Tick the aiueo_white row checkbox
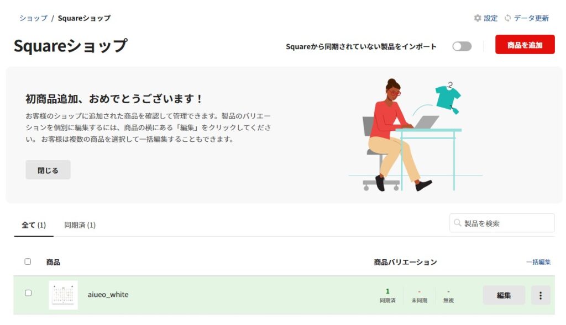 (28, 293)
